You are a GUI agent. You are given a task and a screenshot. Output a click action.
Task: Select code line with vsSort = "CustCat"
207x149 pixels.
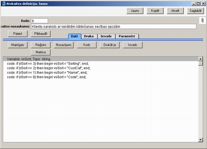(x=101, y=68)
